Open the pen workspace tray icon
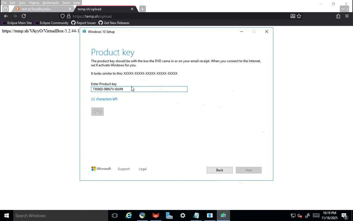Screen dimensions: 353x221 (307, 216)
